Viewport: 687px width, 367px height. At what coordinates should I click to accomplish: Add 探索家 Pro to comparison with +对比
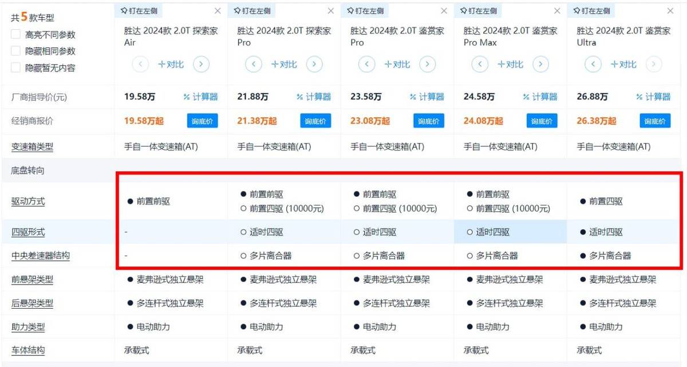[284, 65]
